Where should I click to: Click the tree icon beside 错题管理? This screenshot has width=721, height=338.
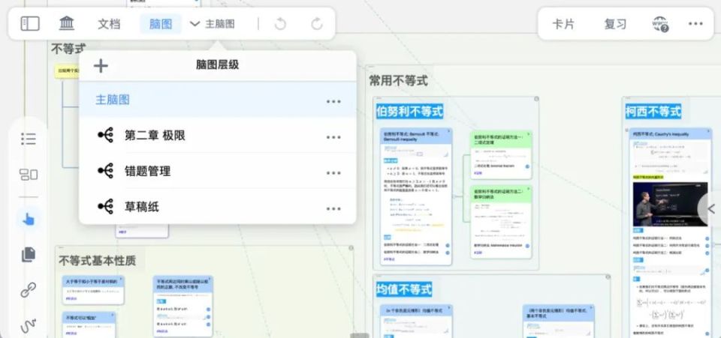coord(106,171)
